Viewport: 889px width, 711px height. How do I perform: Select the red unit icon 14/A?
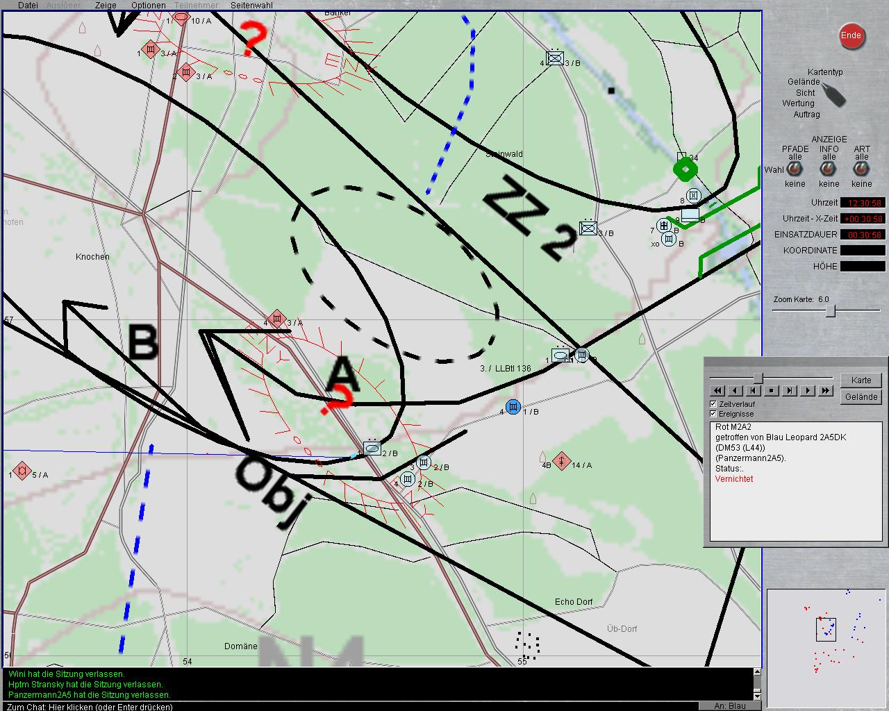coord(562,461)
